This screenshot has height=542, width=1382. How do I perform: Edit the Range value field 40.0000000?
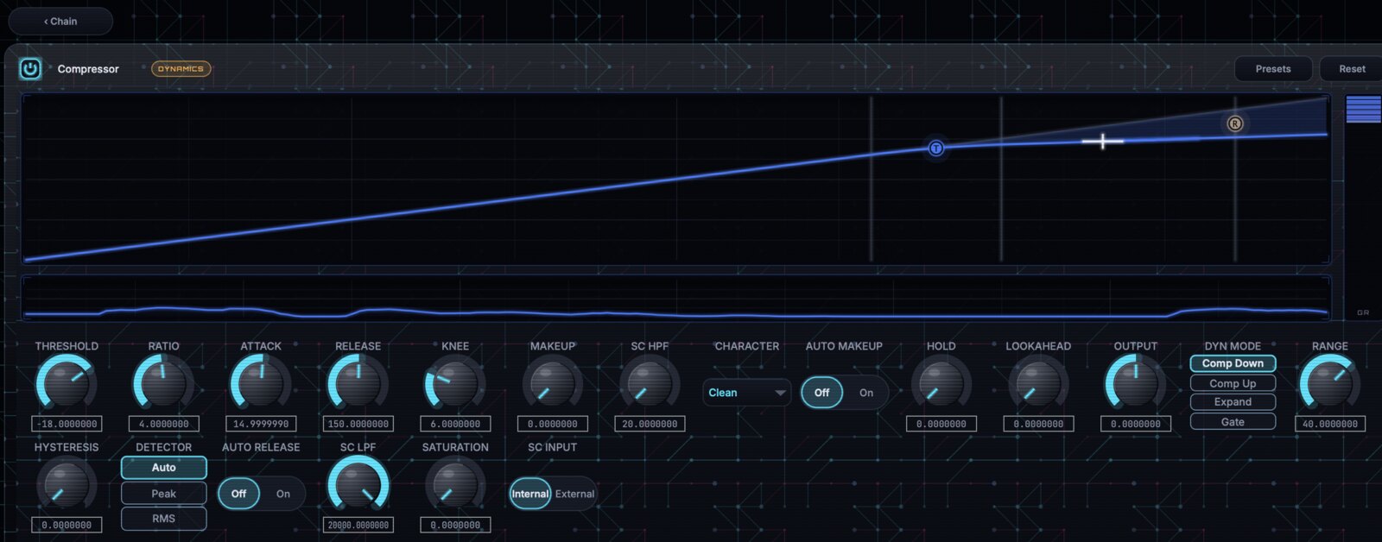click(x=1329, y=424)
